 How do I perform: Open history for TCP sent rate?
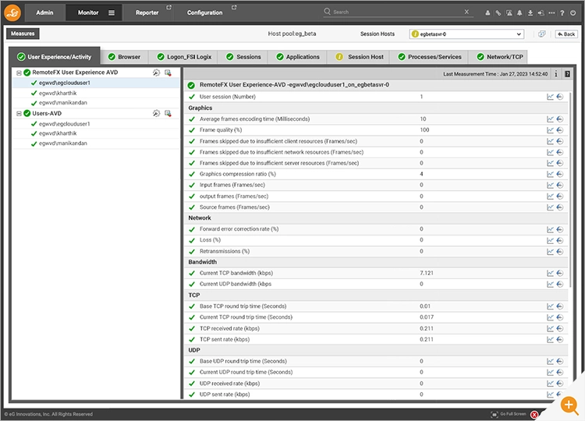[x=559, y=340]
